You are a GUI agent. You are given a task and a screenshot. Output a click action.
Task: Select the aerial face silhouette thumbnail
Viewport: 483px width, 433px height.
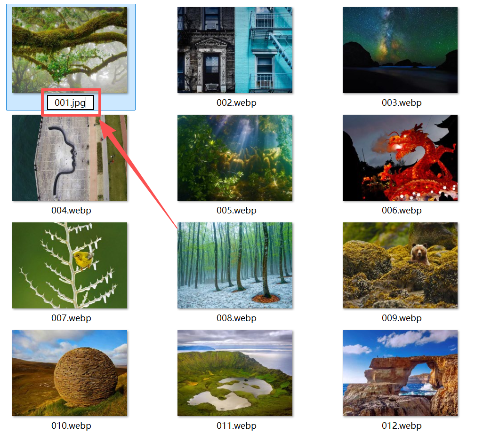tap(70, 158)
